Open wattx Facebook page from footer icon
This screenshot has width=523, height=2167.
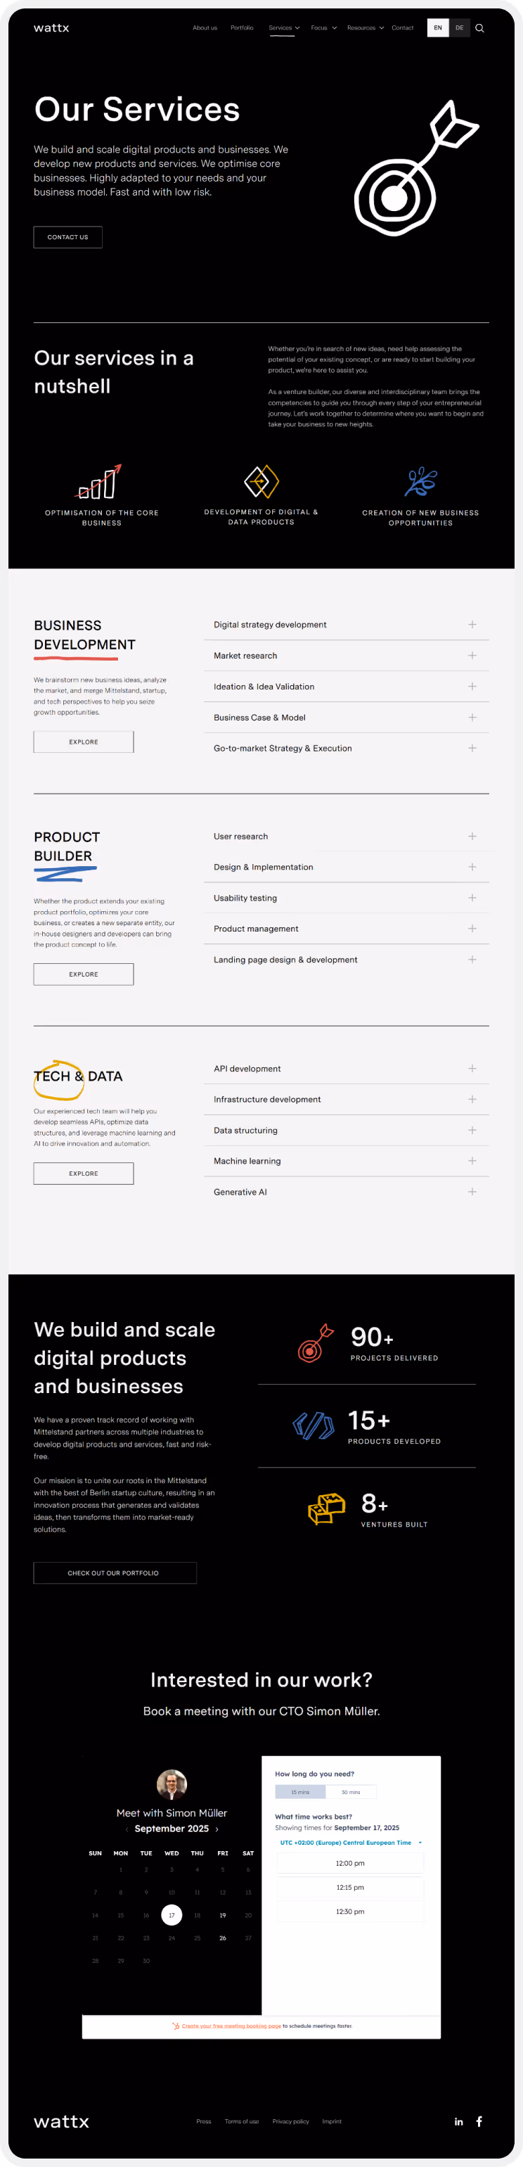(x=479, y=2121)
